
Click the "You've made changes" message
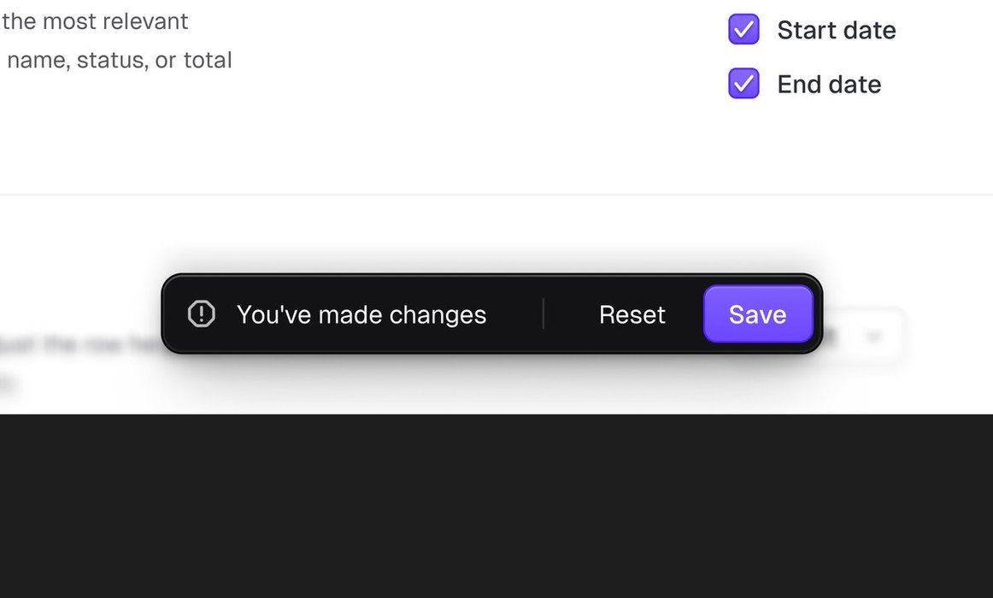click(x=361, y=314)
